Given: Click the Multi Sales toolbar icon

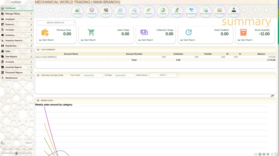Looking at the screenshot, I should tap(92, 11).
